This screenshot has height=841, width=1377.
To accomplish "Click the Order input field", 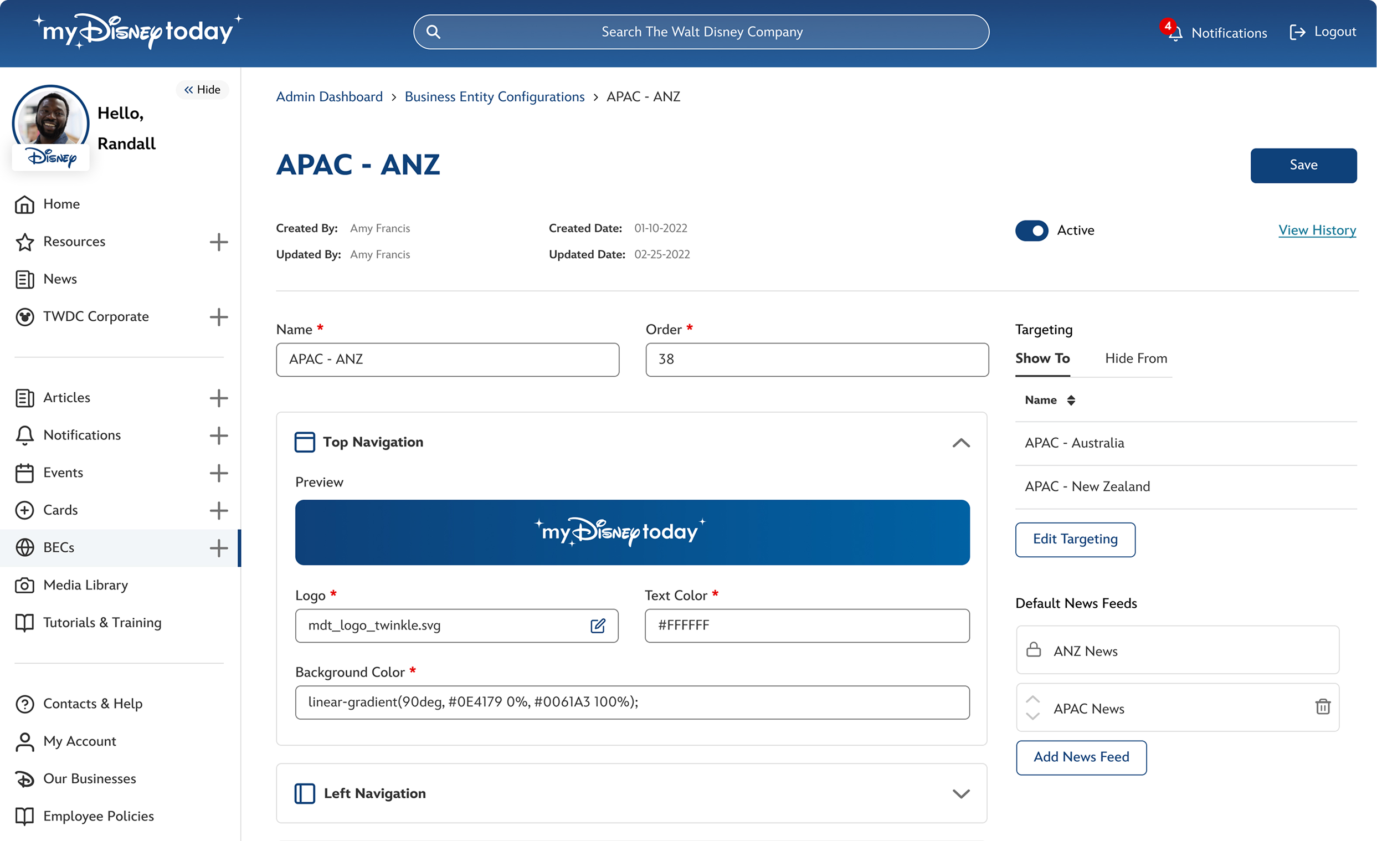I will [x=816, y=360].
